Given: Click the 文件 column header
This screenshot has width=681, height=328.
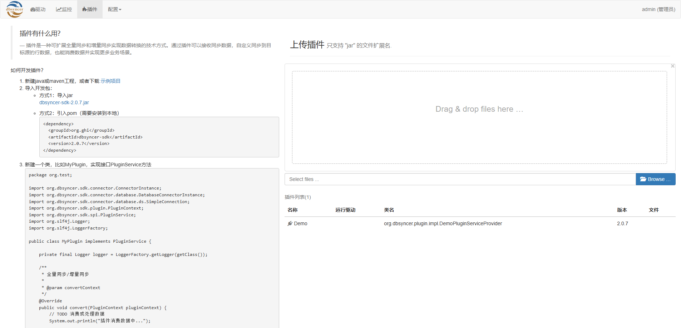Looking at the screenshot, I should point(654,210).
